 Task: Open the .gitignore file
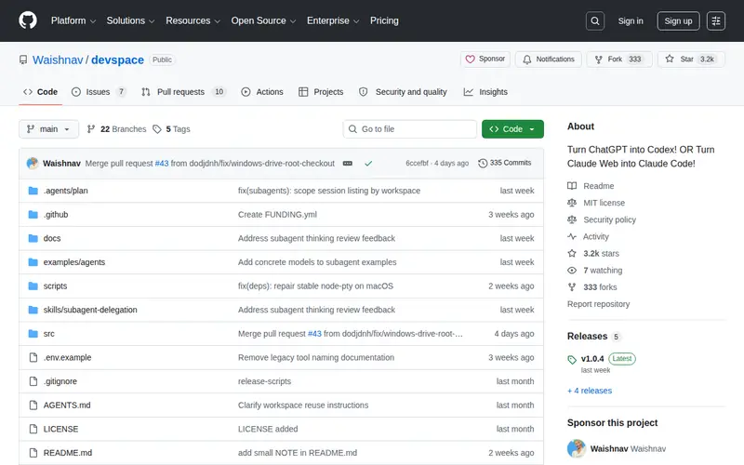click(60, 381)
